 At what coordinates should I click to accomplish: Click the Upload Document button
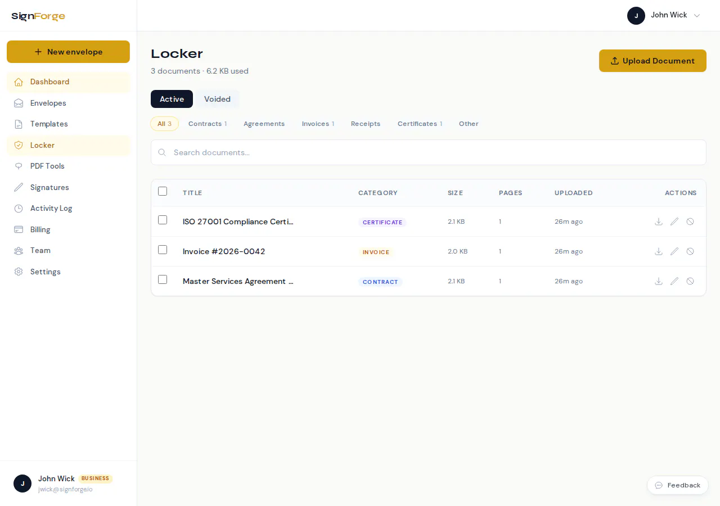tap(652, 61)
